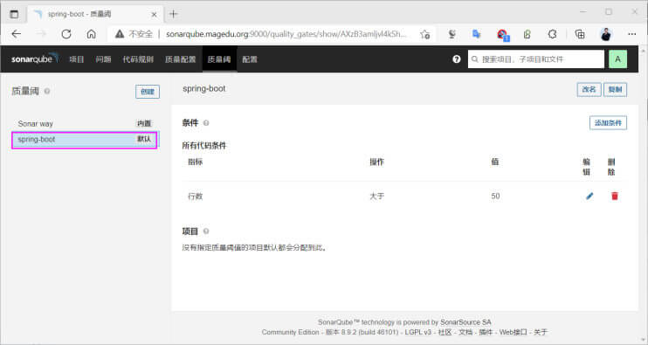Open the green user account avatar A
648x345 pixels.
pos(617,59)
